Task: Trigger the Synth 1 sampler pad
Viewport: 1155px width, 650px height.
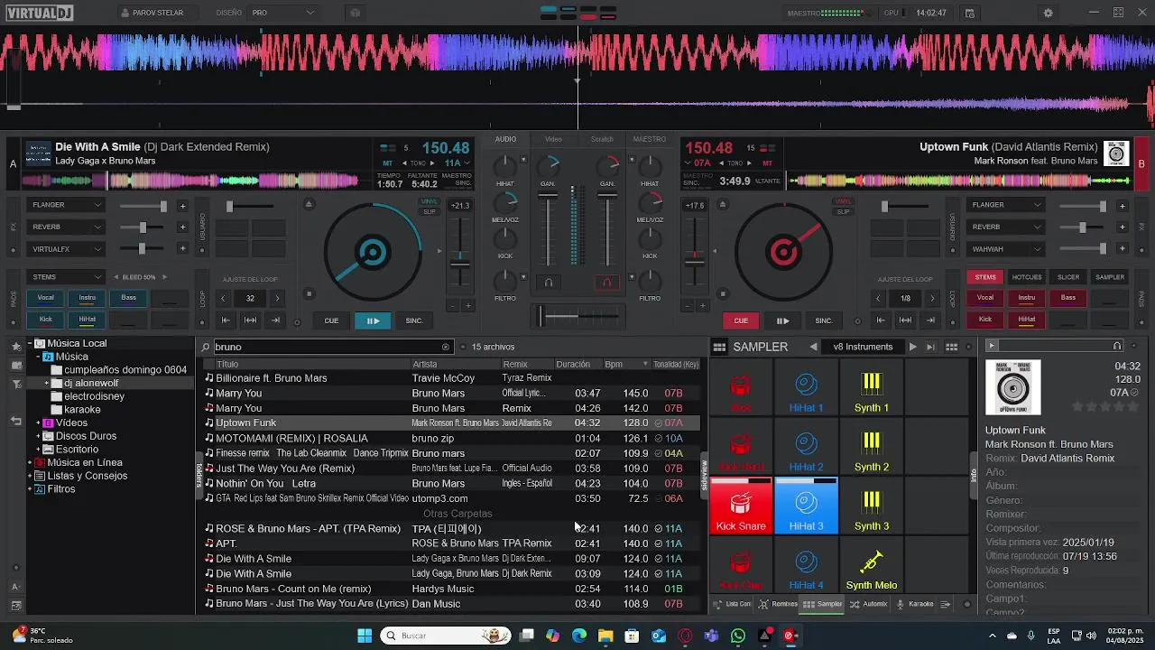Action: (871, 388)
